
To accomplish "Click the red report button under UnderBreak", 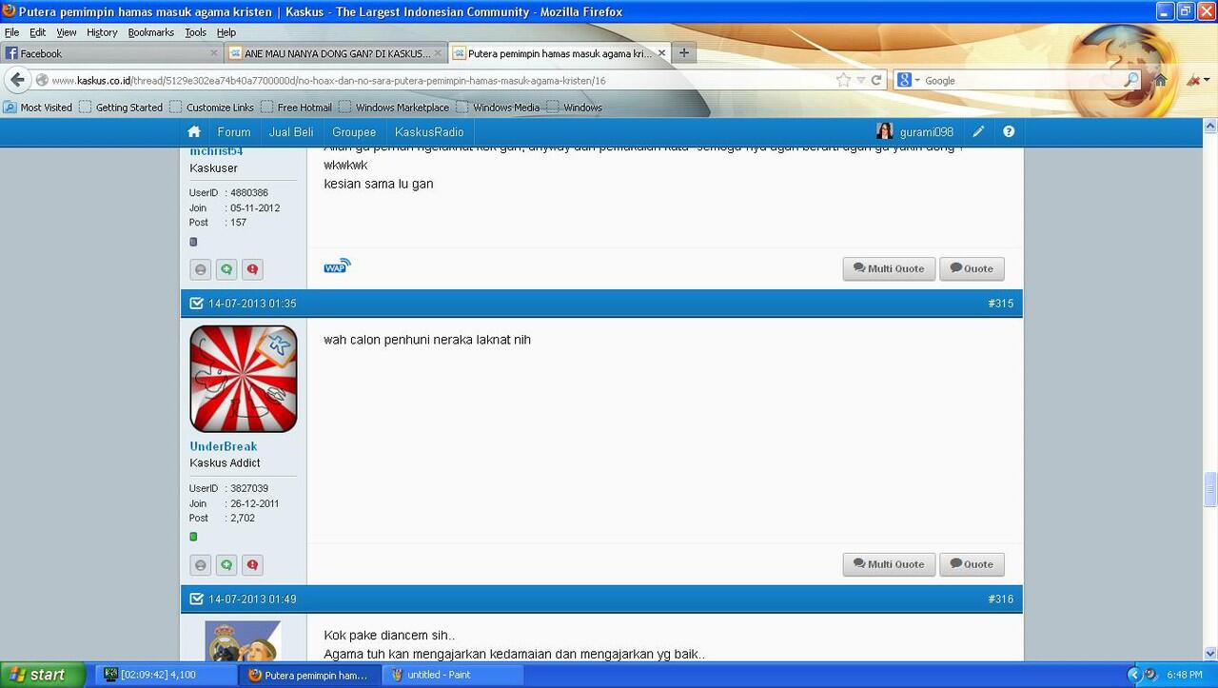I will click(252, 564).
